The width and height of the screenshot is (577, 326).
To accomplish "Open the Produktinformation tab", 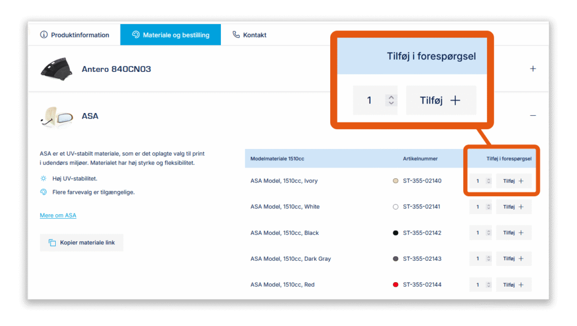I will click(x=74, y=35).
